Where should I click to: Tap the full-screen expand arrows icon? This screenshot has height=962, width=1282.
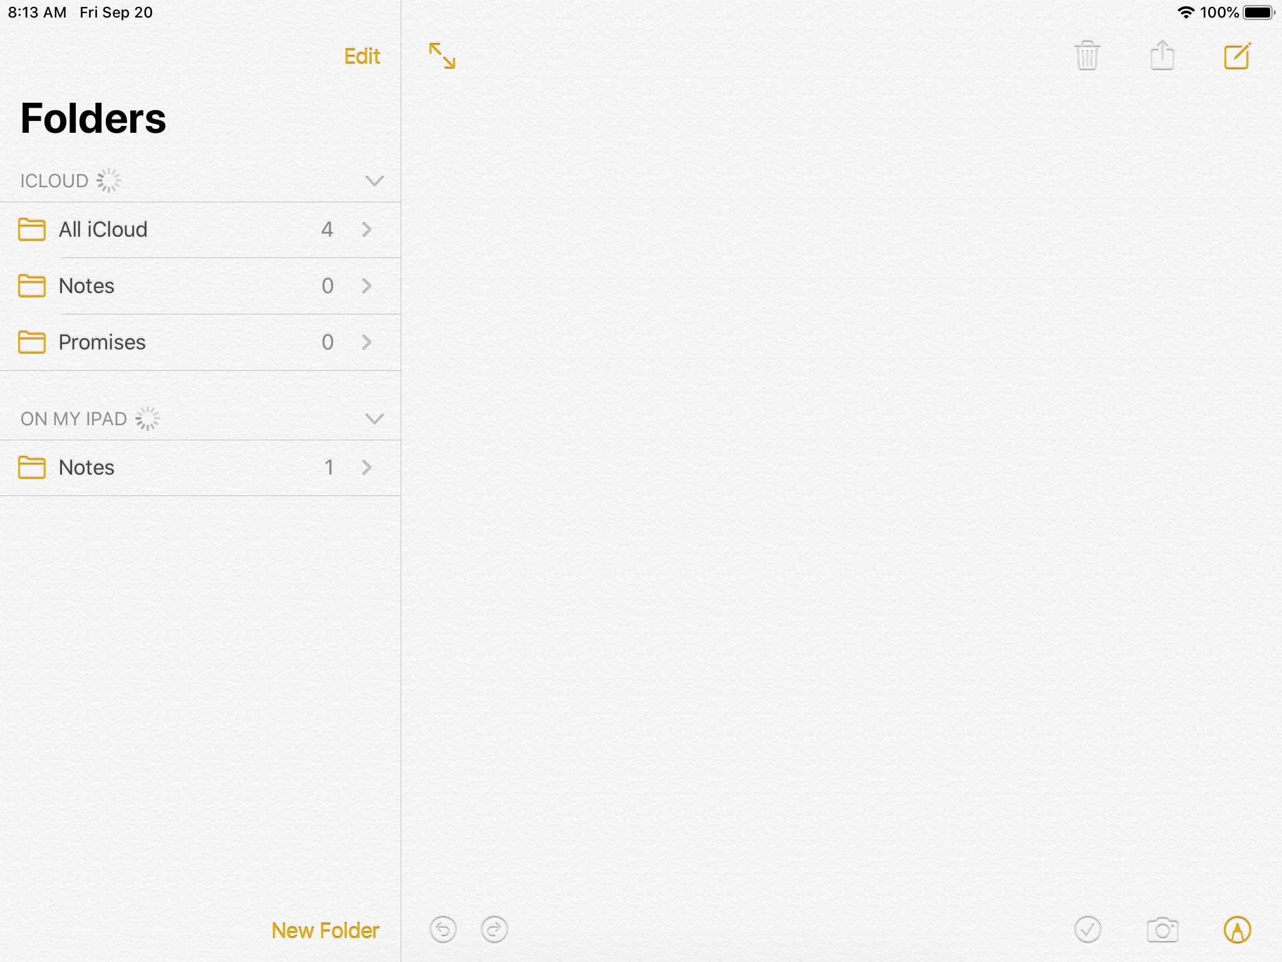(442, 56)
